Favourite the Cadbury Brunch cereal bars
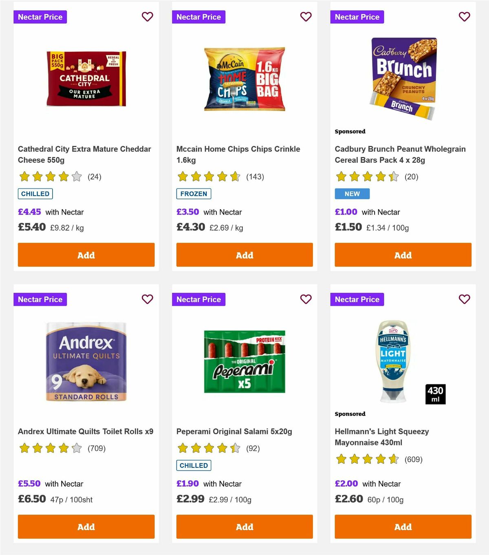This screenshot has height=555, width=489. [464, 17]
